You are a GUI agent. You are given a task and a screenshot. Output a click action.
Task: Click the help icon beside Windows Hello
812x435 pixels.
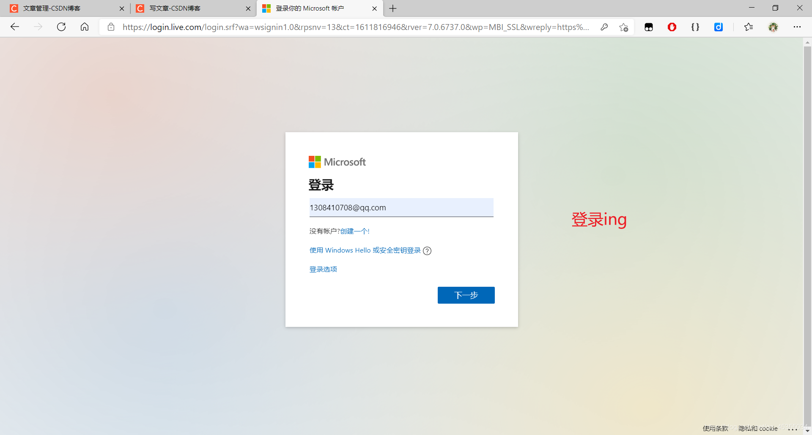427,251
